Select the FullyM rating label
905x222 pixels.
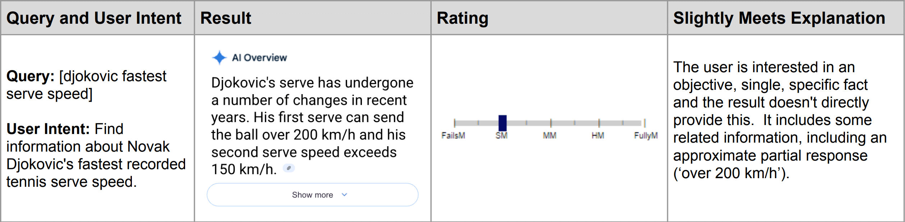[646, 135]
